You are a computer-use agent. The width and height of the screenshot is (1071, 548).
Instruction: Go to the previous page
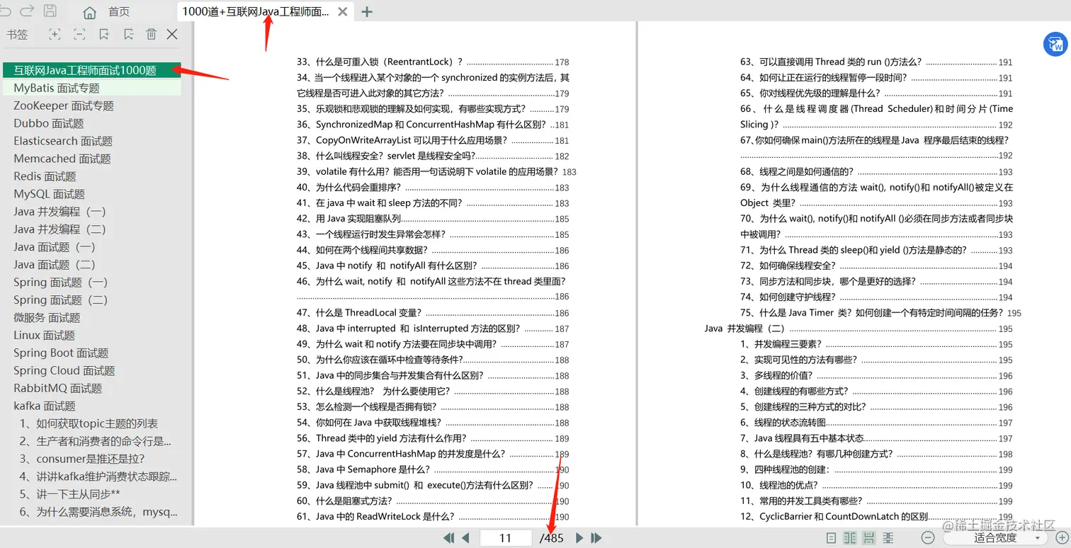coord(465,538)
